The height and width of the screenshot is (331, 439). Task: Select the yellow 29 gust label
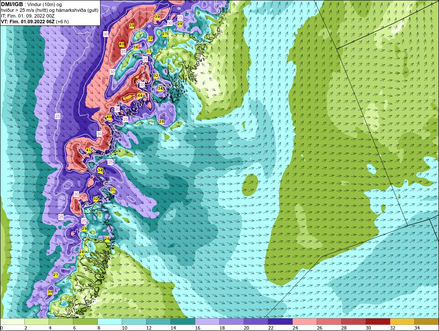84,229
